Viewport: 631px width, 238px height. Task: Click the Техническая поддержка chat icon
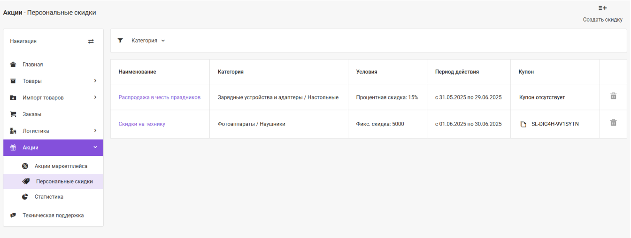click(13, 216)
